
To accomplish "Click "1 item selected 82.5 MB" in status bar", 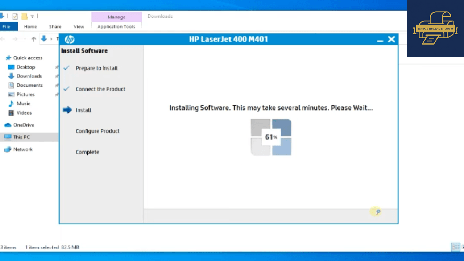I will tap(52, 247).
